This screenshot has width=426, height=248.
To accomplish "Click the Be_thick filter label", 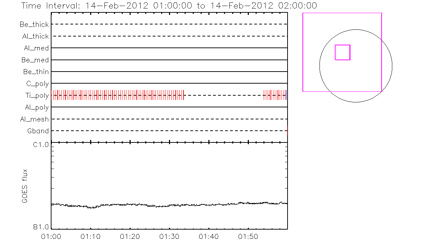I will click(x=34, y=24).
